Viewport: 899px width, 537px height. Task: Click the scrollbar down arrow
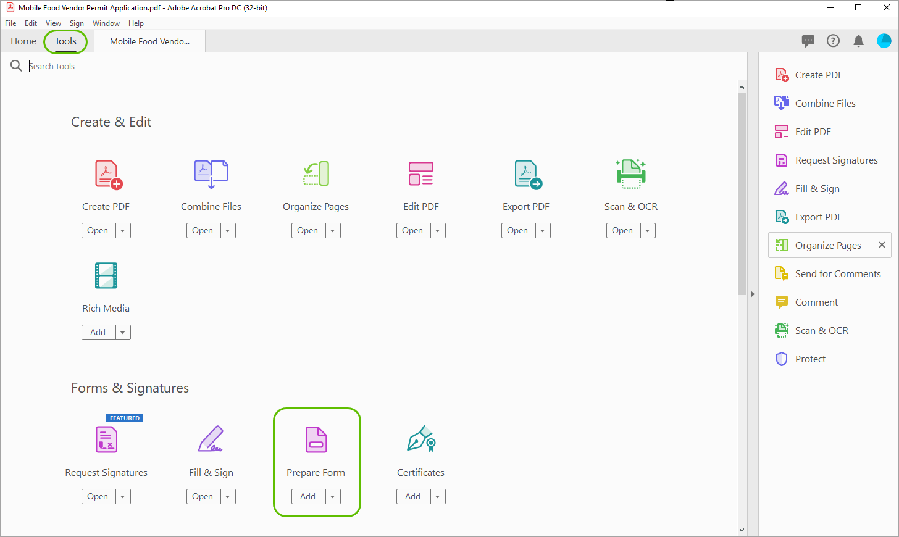pos(742,530)
